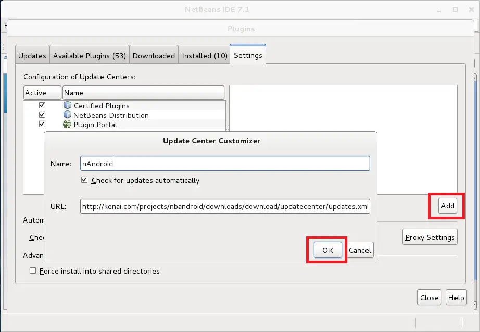Enable Force install into shared directories
Image resolution: width=480 pixels, height=332 pixels.
click(x=33, y=270)
